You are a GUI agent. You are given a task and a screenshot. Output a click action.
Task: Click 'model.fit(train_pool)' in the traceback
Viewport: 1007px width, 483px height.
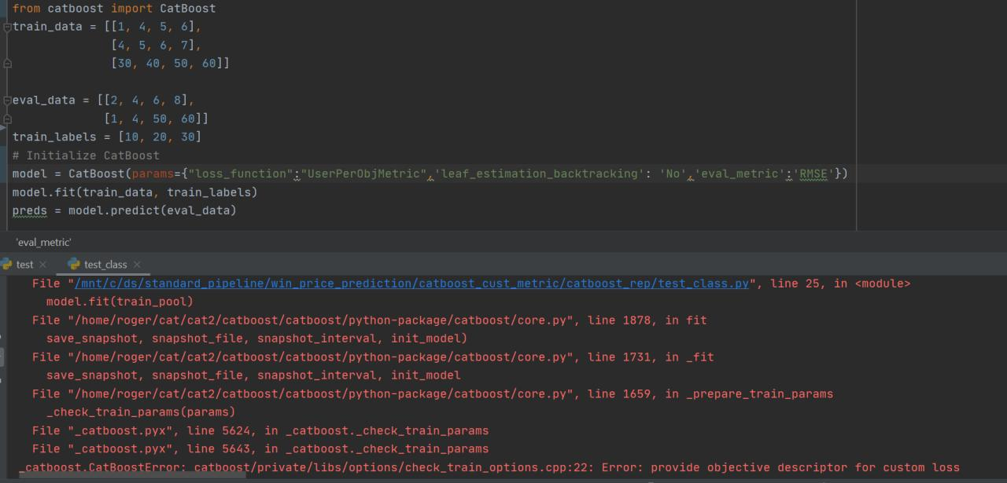click(120, 302)
